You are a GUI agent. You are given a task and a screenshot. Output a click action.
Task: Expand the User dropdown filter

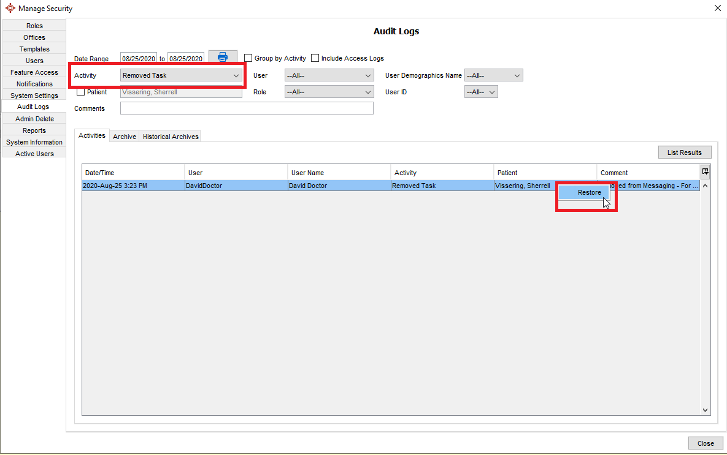[x=329, y=75]
